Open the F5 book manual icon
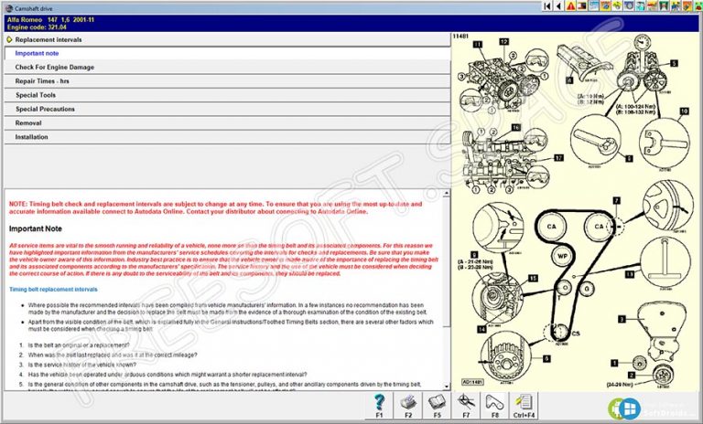 point(437,406)
